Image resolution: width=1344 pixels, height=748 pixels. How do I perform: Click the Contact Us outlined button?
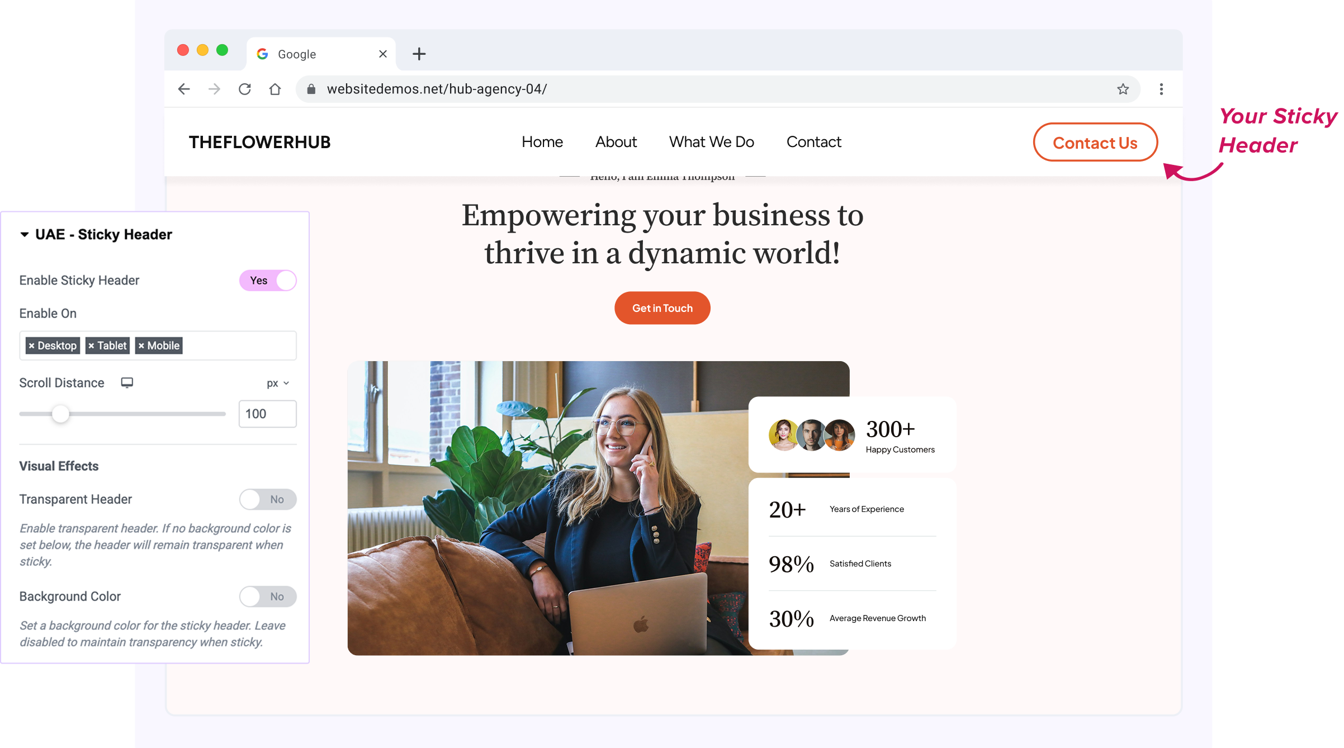pos(1095,143)
